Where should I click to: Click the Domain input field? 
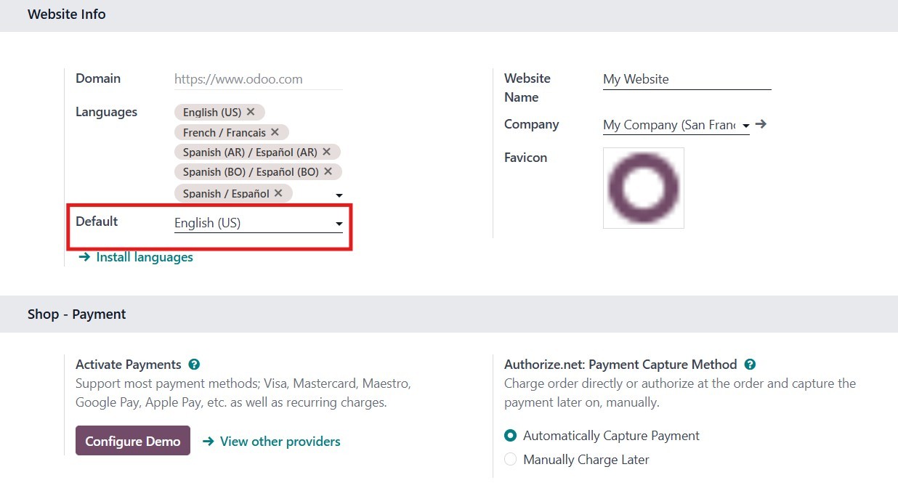(x=258, y=79)
